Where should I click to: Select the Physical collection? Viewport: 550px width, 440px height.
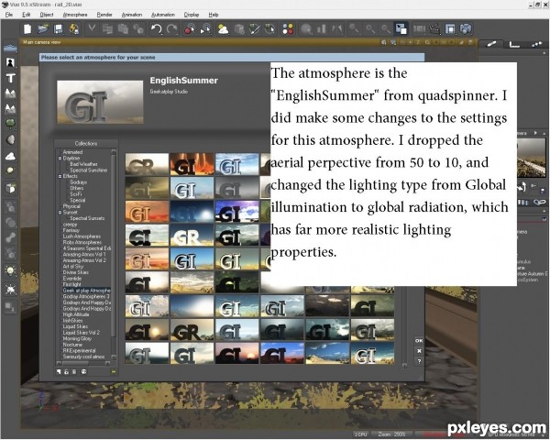click(71, 206)
